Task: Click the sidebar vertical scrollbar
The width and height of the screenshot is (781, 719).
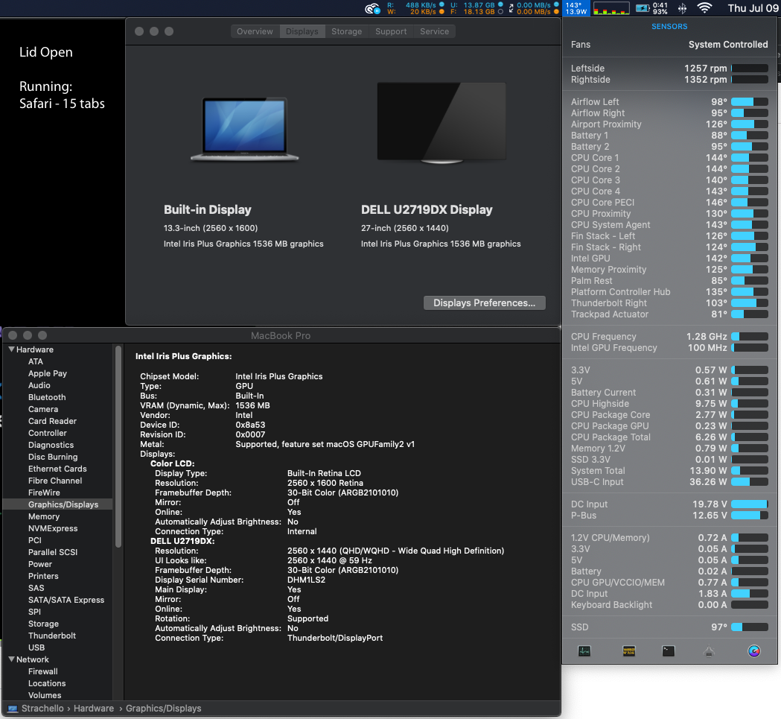Action: pos(118,447)
